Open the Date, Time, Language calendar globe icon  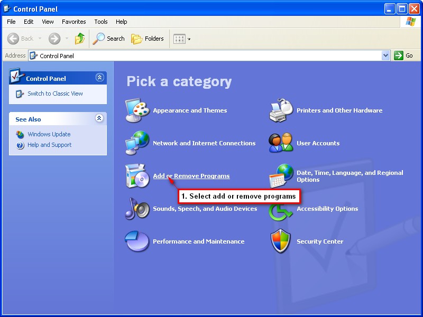click(281, 176)
